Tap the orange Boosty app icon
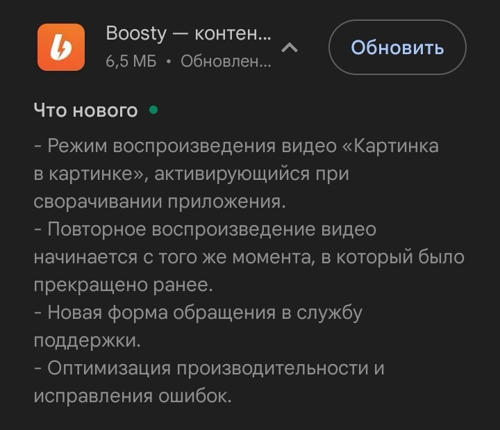 pos(61,47)
